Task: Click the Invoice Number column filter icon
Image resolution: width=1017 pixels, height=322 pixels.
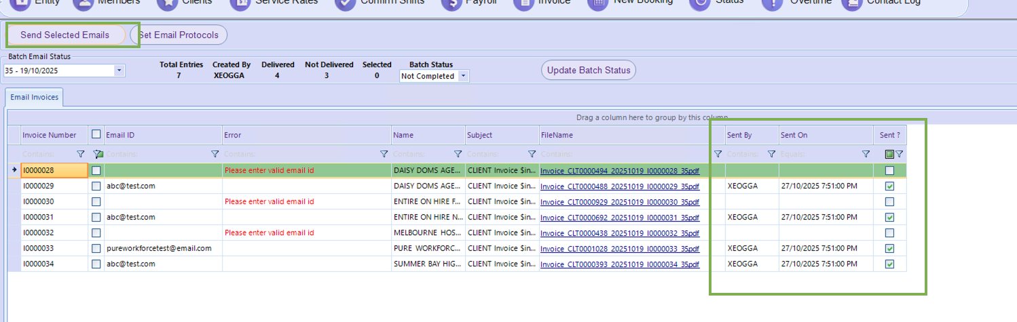Action: point(81,154)
